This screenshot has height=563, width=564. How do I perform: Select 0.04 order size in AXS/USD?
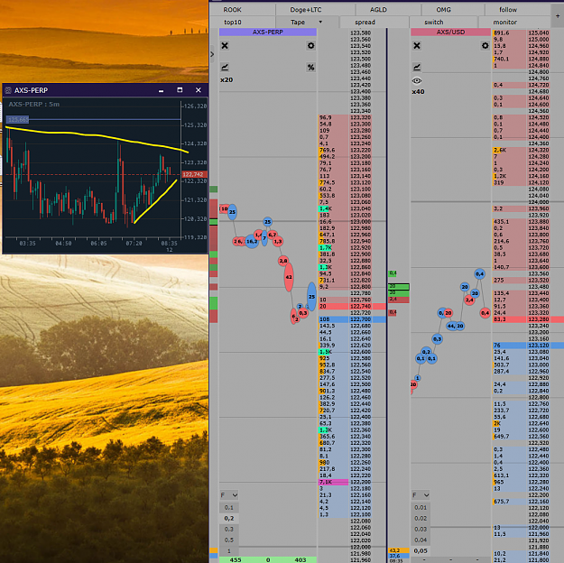pos(421,540)
